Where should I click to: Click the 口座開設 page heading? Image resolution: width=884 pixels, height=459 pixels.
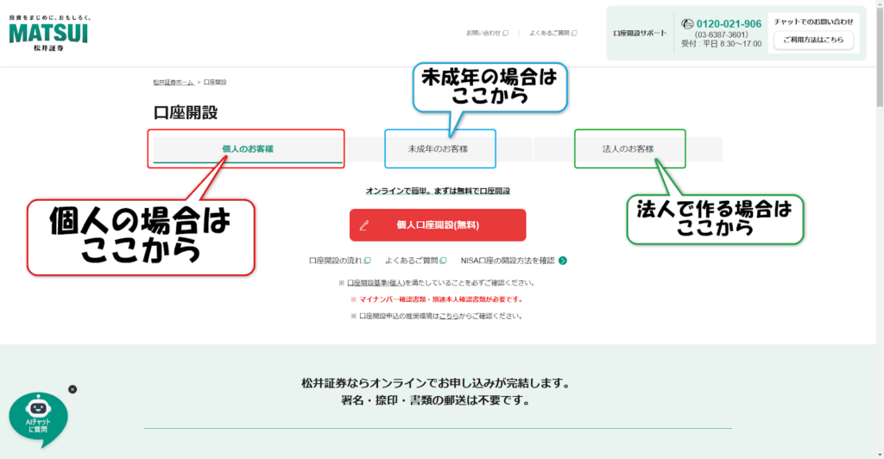point(186,113)
